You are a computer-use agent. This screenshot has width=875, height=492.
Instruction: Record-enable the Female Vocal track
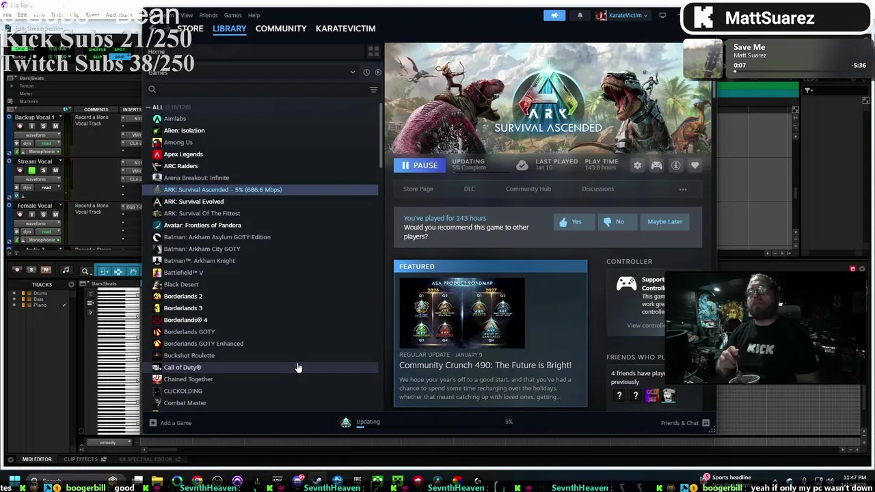[x=19, y=215]
